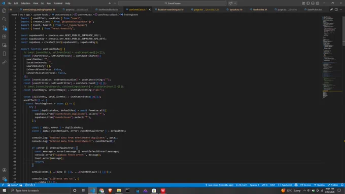Click git blame info in status bar
This screenshot has width=345, height=194.
tap(219, 185)
